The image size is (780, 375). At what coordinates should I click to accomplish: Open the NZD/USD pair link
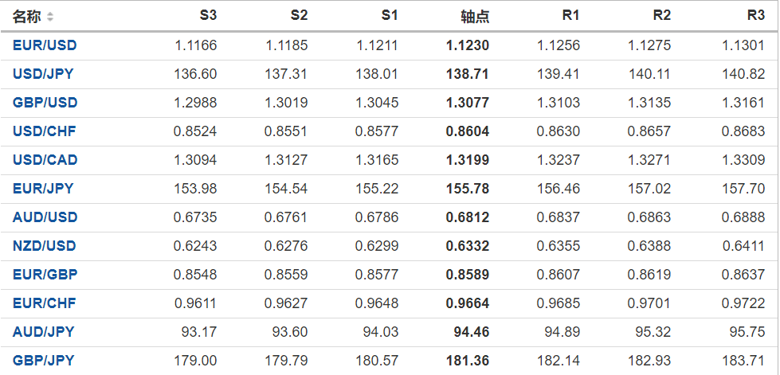(x=45, y=246)
